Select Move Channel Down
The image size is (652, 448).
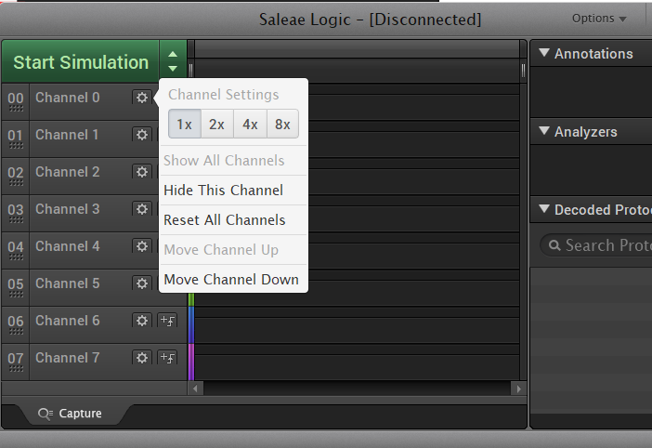click(231, 280)
